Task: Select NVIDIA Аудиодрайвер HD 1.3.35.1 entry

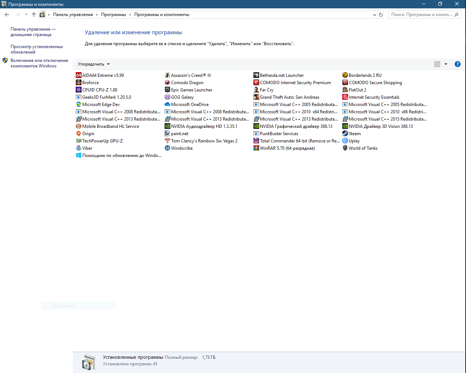Action: [x=201, y=126]
